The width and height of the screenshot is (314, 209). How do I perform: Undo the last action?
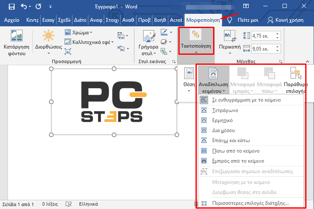[23, 7]
